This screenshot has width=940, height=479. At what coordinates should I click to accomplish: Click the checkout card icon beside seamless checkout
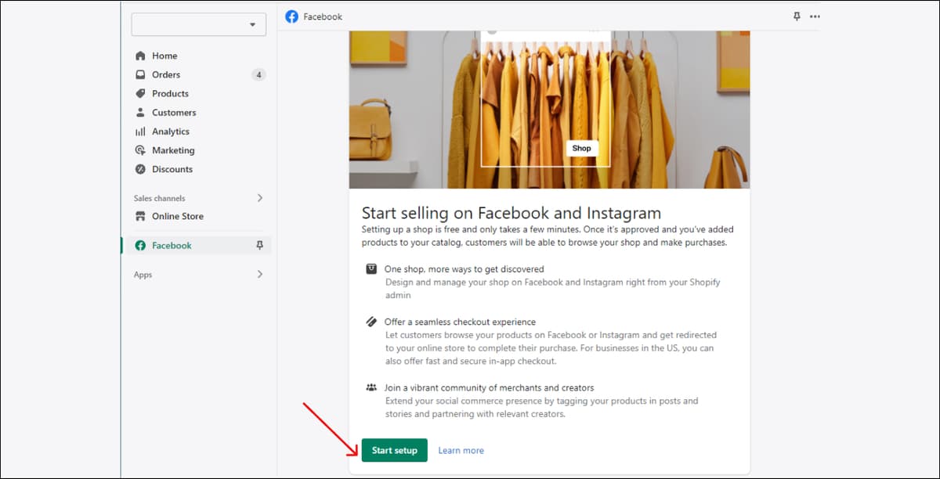tap(371, 322)
